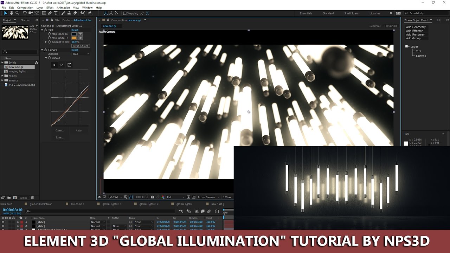Open the Full resolution dropdown
The height and width of the screenshot is (253, 450).
click(175, 197)
